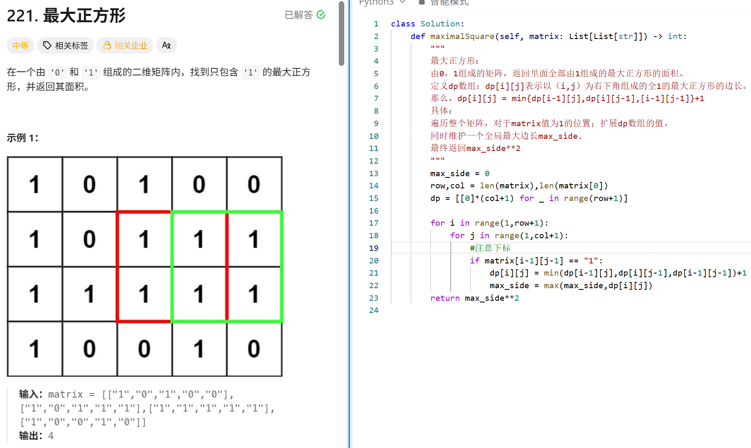Click the 示例 1 heading
The image size is (751, 448).
(x=23, y=138)
